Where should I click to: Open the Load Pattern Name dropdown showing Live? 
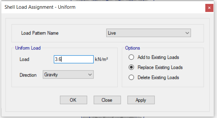tap(148, 33)
